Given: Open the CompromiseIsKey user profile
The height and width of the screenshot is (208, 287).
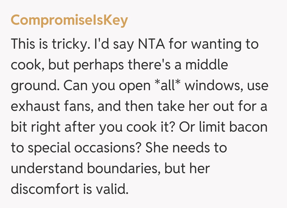Looking at the screenshot, I should coord(69,20).
